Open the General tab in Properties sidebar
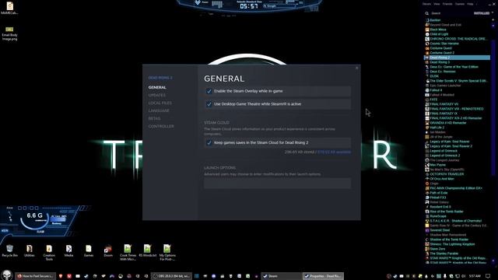498x280 pixels. click(157, 87)
